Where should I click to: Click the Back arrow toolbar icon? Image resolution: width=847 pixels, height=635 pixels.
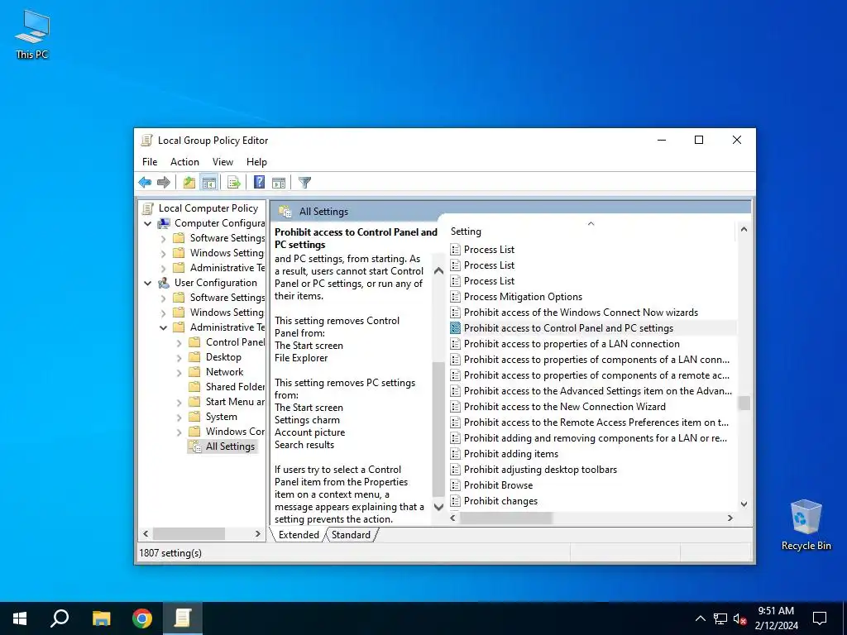145,183
